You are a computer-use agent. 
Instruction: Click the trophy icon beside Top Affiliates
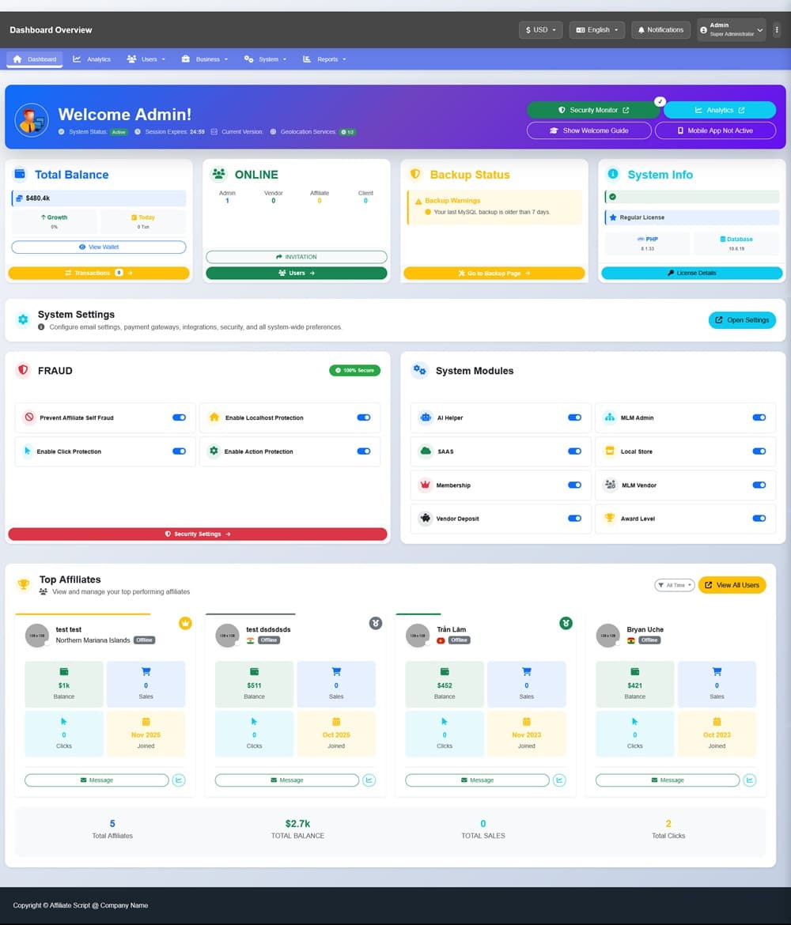pyautogui.click(x=24, y=585)
